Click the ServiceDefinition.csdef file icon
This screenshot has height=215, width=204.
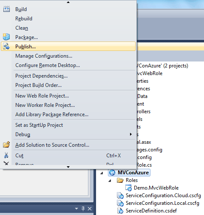(x=120, y=211)
